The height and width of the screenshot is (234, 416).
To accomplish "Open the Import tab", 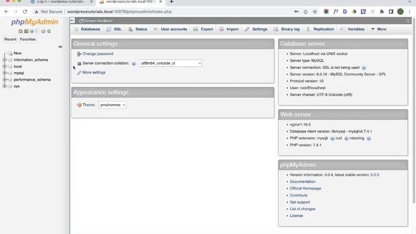I will 229,29.
